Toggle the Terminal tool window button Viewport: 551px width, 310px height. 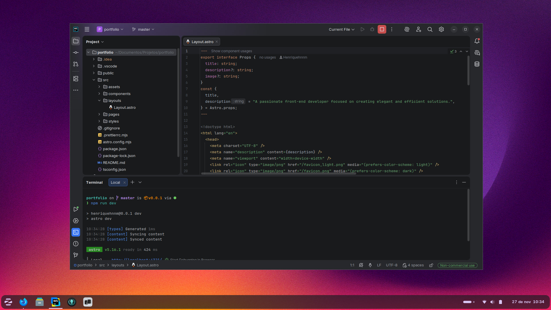click(76, 232)
